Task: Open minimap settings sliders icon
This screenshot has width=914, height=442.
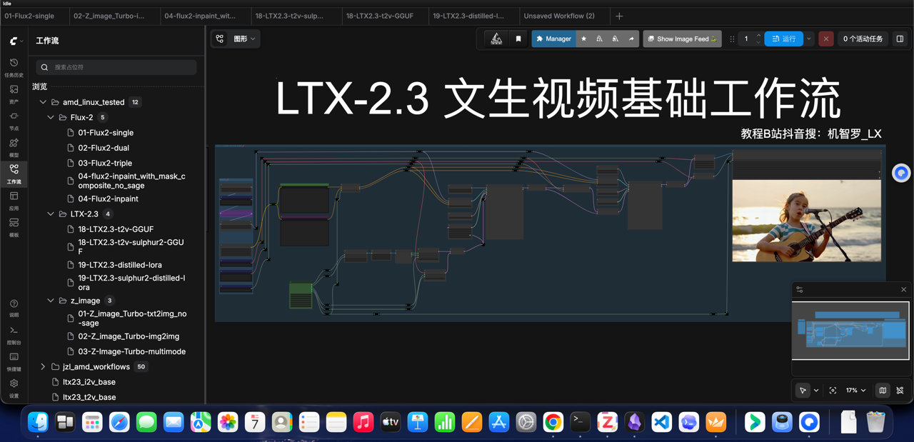Action: pyautogui.click(x=800, y=289)
